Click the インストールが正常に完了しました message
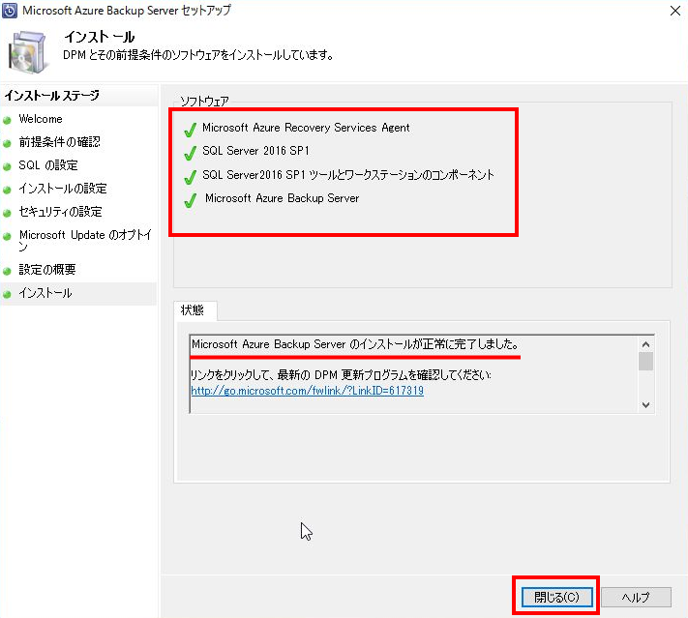Image resolution: width=688 pixels, height=618 pixels. pyautogui.click(x=355, y=344)
